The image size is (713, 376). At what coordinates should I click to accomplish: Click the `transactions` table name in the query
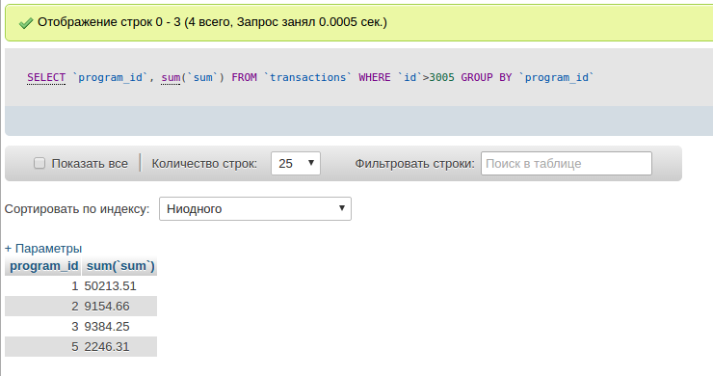pos(308,77)
